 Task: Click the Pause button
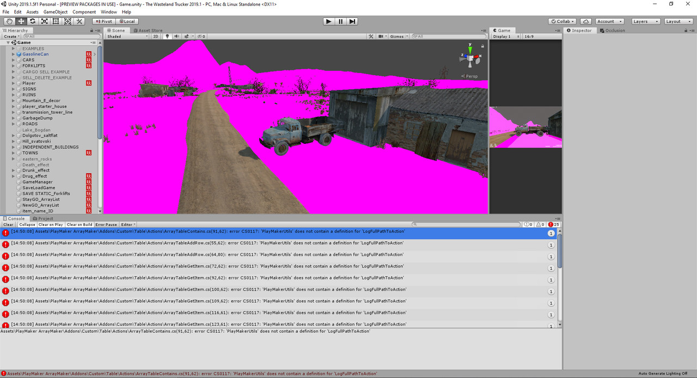(x=340, y=21)
